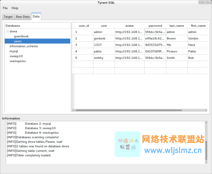Select the dvwa database

(x=13, y=31)
